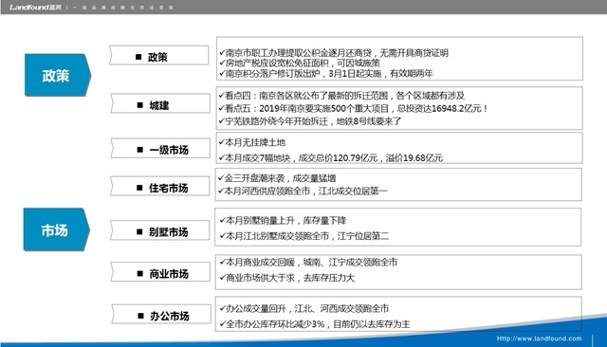Click the 商业市场 label box
Image resolution: width=607 pixels, height=347 pixels.
coord(160,272)
